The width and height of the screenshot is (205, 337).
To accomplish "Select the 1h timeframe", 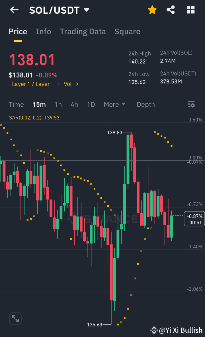I will tap(58, 105).
